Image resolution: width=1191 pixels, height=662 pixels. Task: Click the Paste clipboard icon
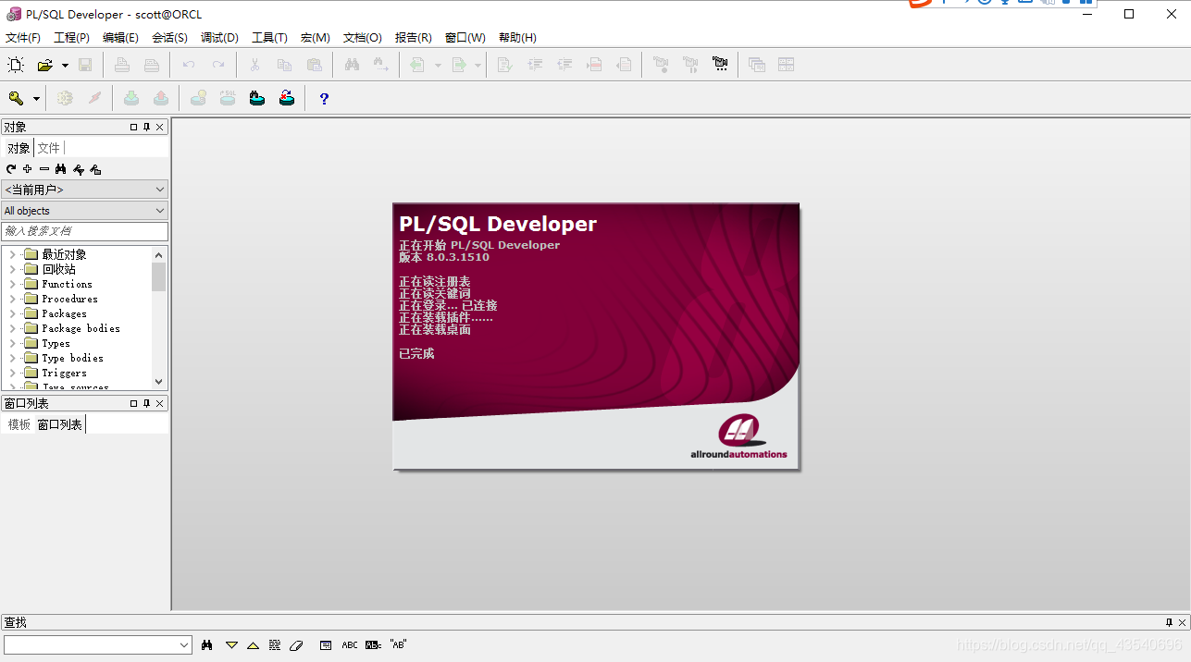point(314,65)
